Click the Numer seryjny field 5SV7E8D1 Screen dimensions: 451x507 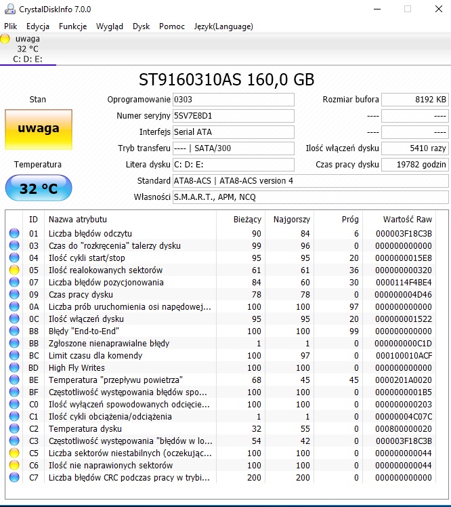[x=233, y=116]
